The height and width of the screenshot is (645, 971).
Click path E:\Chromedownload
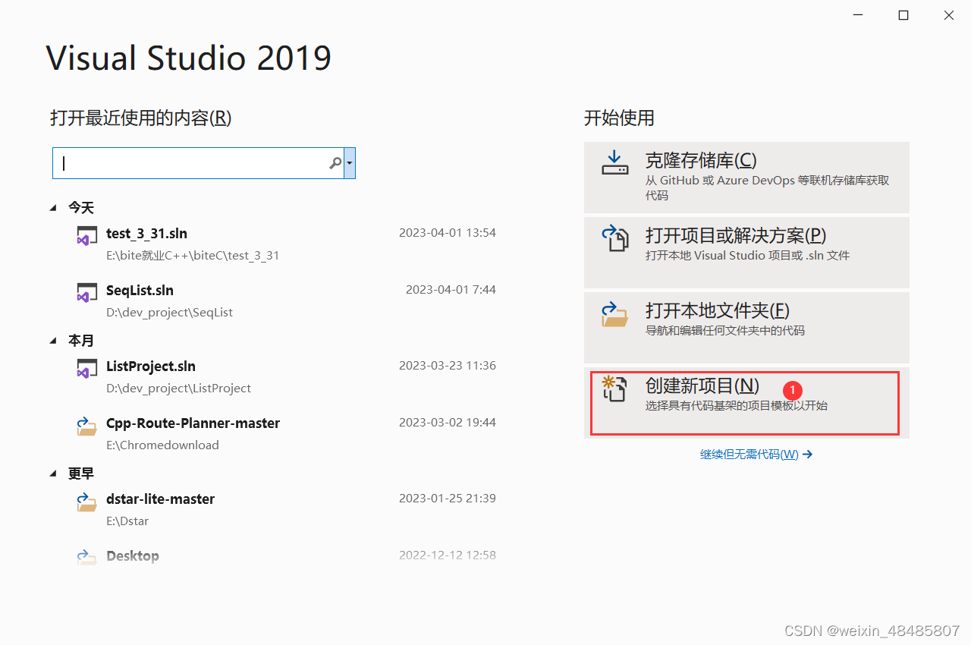tap(162, 445)
